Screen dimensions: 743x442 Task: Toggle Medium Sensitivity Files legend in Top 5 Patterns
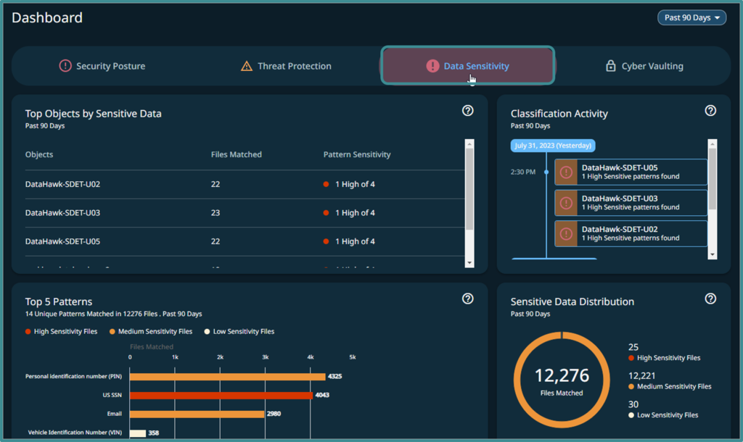[x=151, y=332]
